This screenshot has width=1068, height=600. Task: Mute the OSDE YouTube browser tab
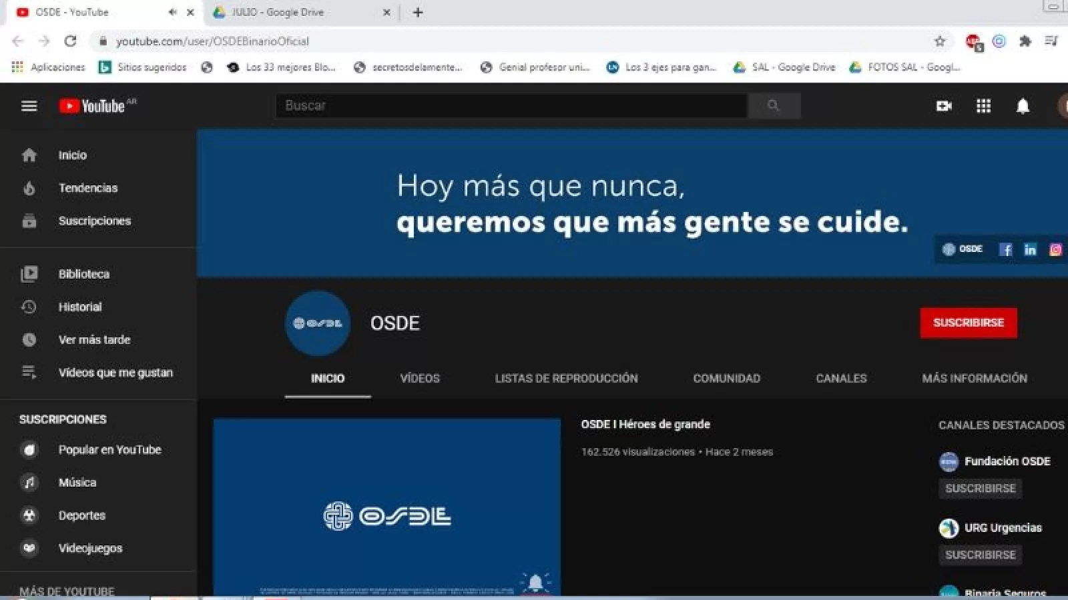coord(172,12)
